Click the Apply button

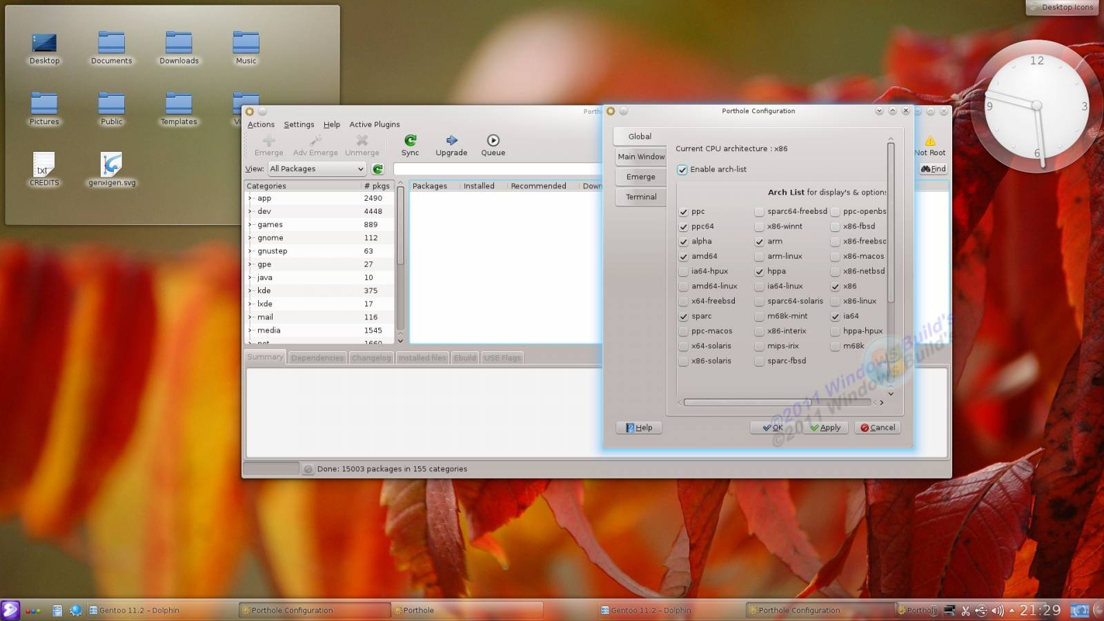coord(825,428)
